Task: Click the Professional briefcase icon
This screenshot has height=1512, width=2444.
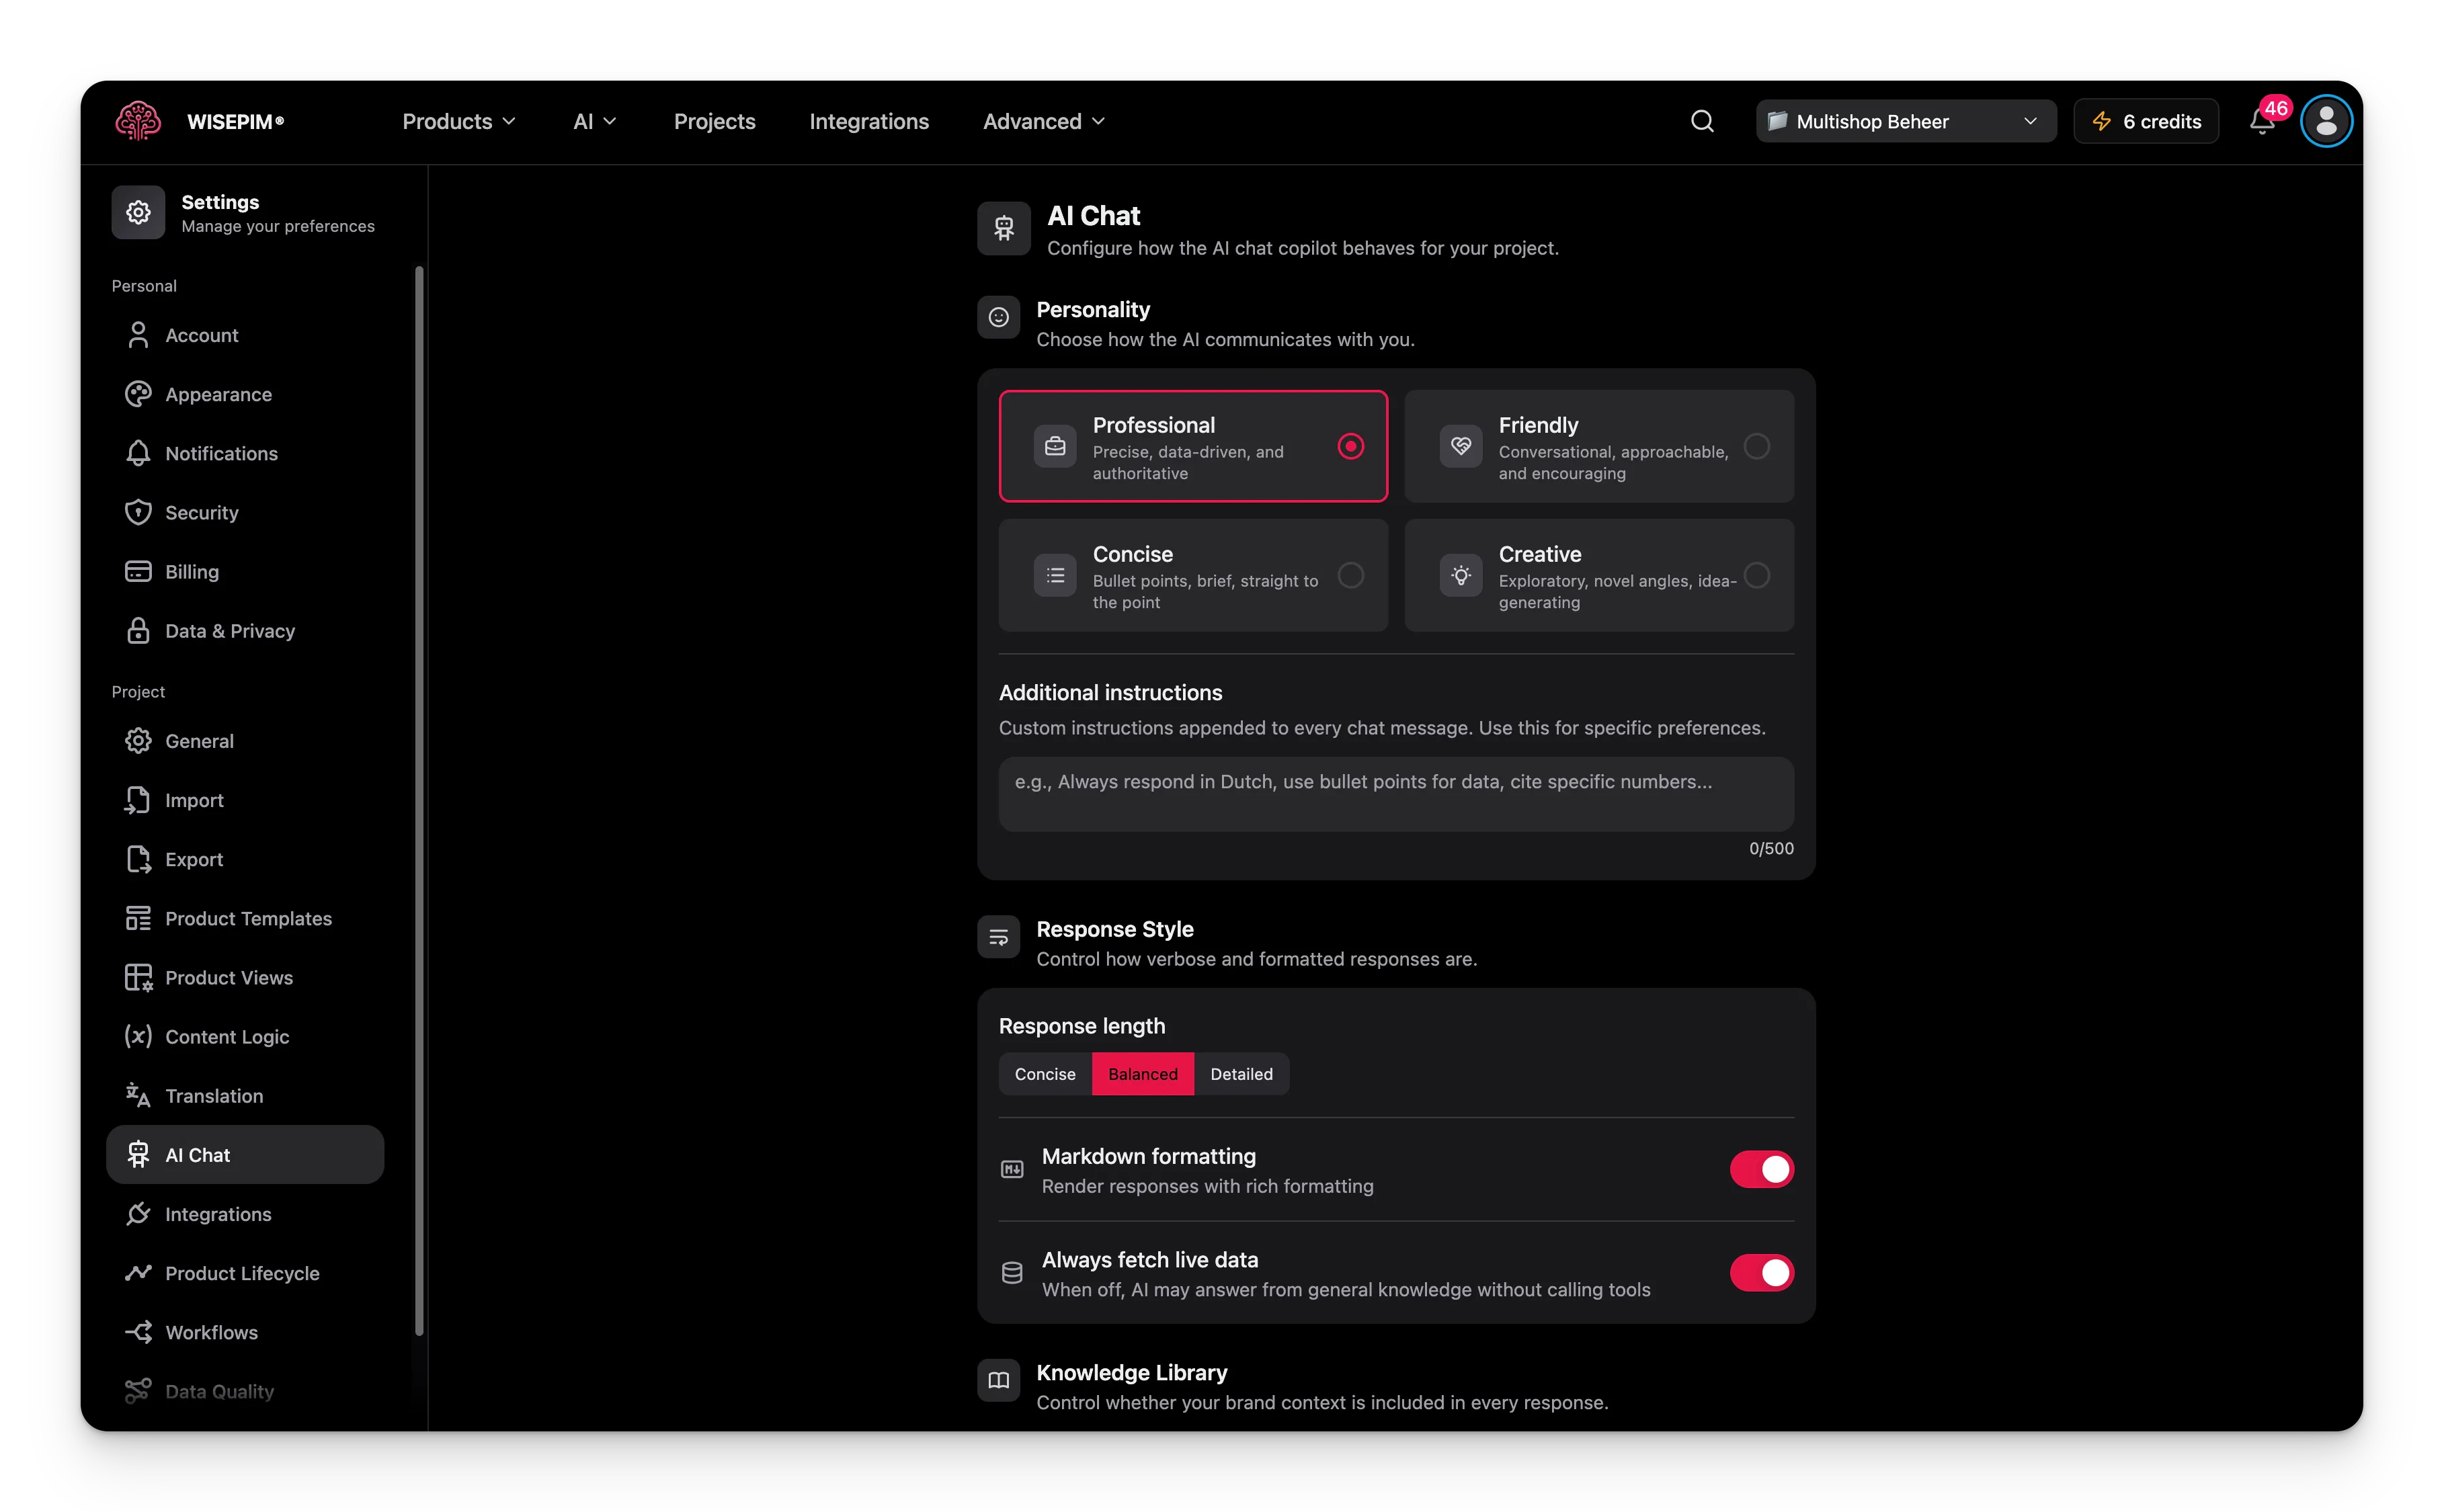Action: (x=1054, y=446)
